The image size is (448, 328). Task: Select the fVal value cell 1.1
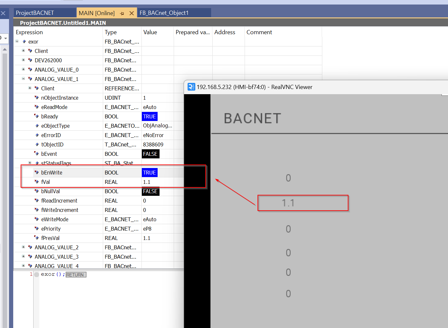coord(158,182)
